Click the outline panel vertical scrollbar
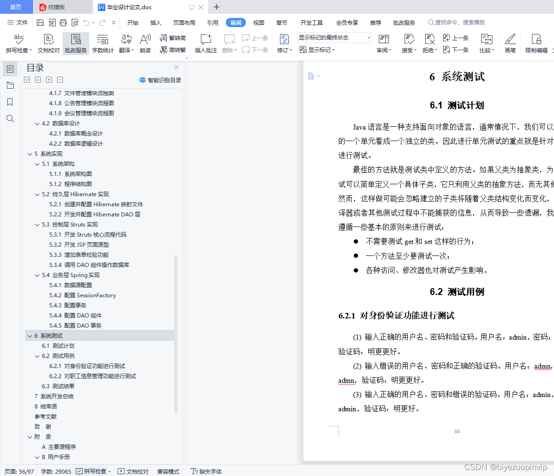This screenshot has width=554, height=476. coord(176,334)
